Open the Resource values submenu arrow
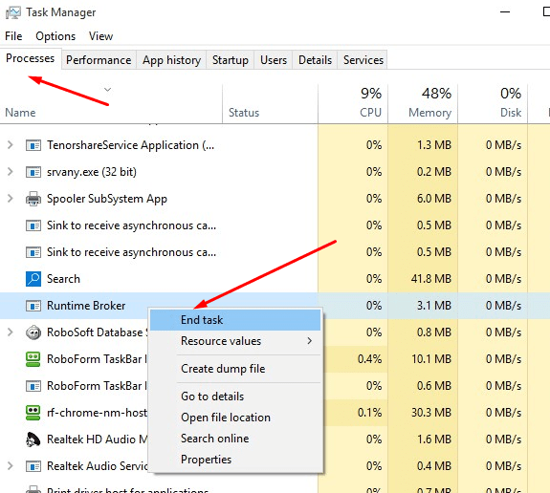This screenshot has height=493, width=550. (x=309, y=341)
